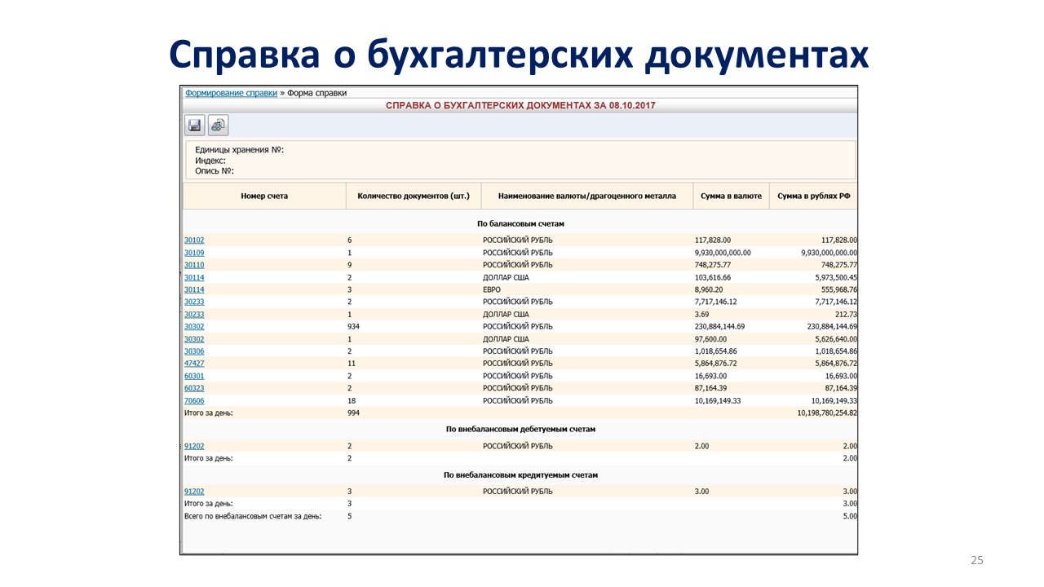
Task: Click the Сумма в валюте column header
Action: click(731, 196)
